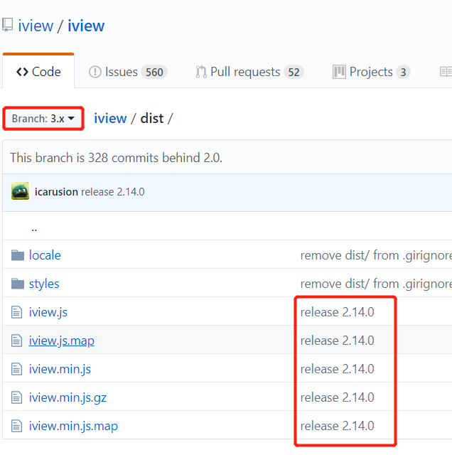The height and width of the screenshot is (455, 452).
Task: Open the partially visible Wiki tab icon
Action: [446, 72]
